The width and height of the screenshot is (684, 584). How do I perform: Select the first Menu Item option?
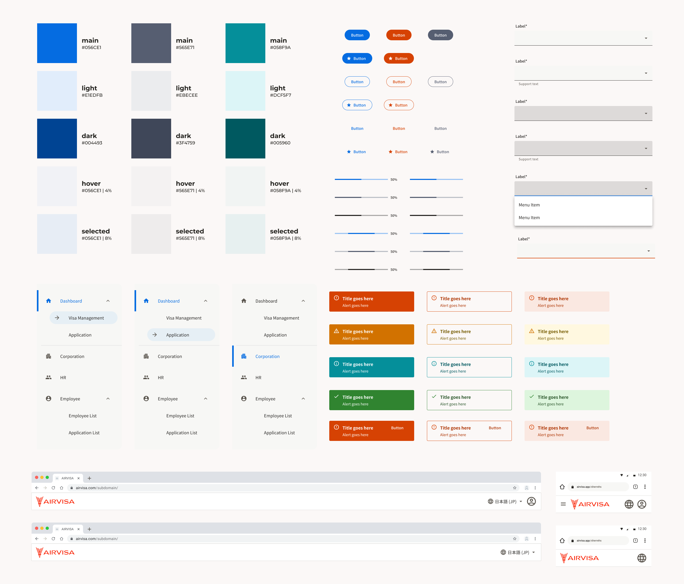(529, 205)
